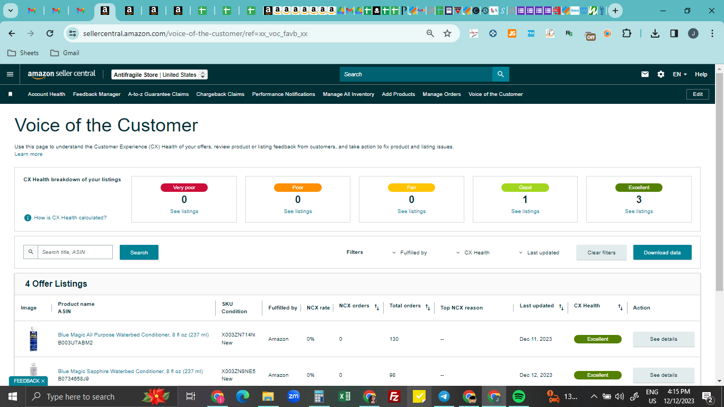The height and width of the screenshot is (407, 724).
Task: Go to Feedback Manager
Action: coord(97,94)
